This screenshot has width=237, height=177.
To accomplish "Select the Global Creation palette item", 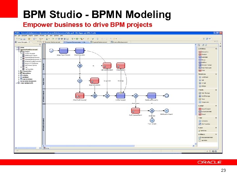I will [x=205, y=109].
